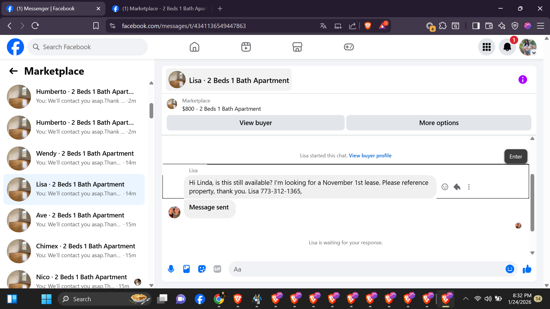Open the attach photo icon
550x309 pixels.
click(186, 269)
